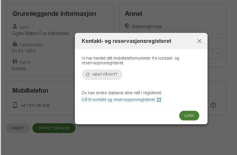
Task: Click the mobile phone icon under Mobiltelefon
Action: pos(15,105)
